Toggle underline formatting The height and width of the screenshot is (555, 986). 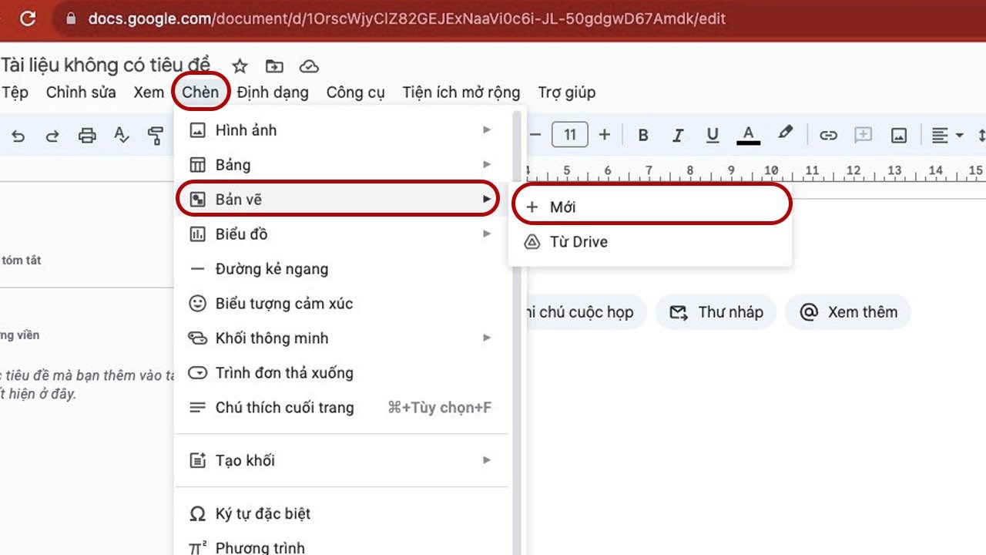pos(713,136)
